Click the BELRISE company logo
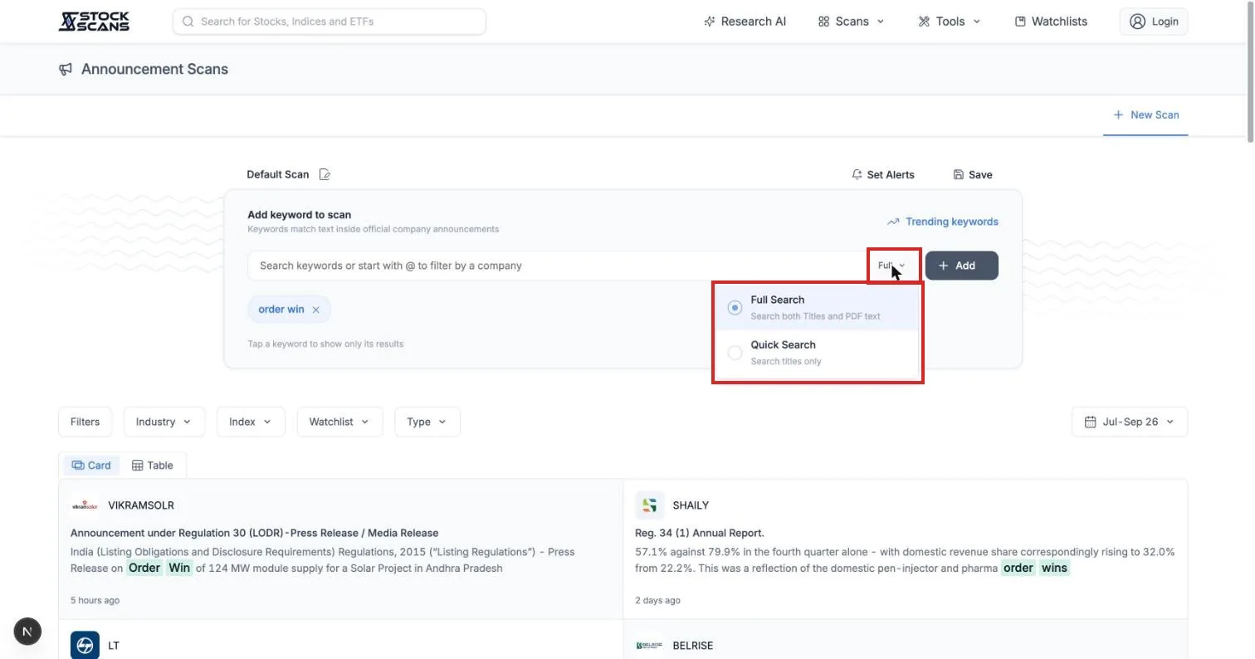 tap(650, 646)
